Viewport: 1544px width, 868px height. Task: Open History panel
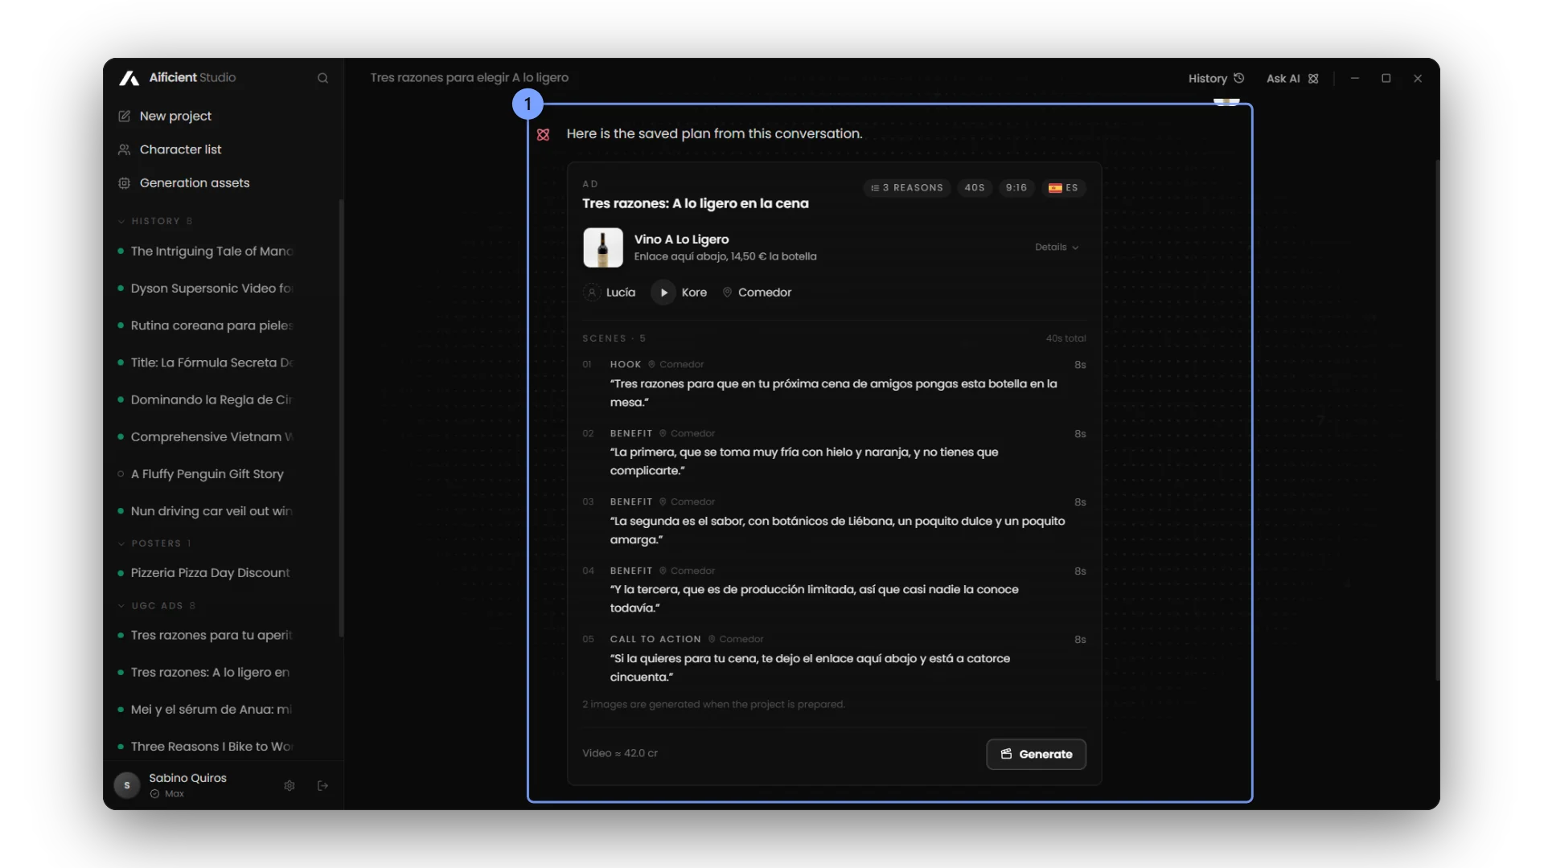click(x=1216, y=78)
